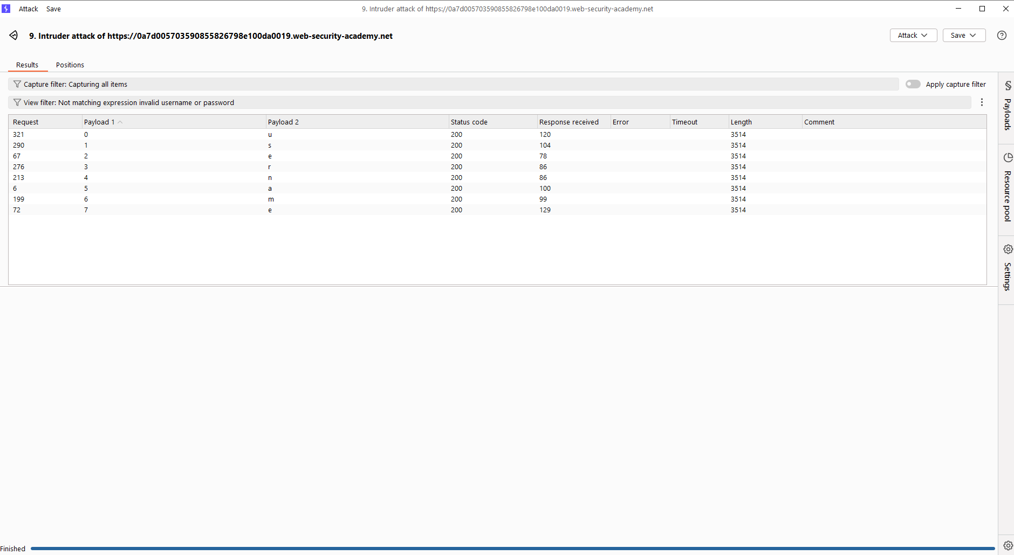Screen dimensions: 1014x555
Task: Click the view filter funnel icon
Action: click(x=17, y=102)
